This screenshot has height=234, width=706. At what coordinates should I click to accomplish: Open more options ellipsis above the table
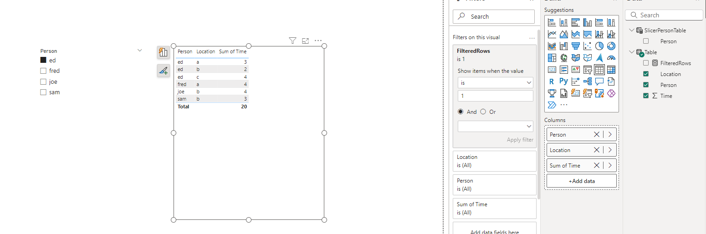pos(318,41)
